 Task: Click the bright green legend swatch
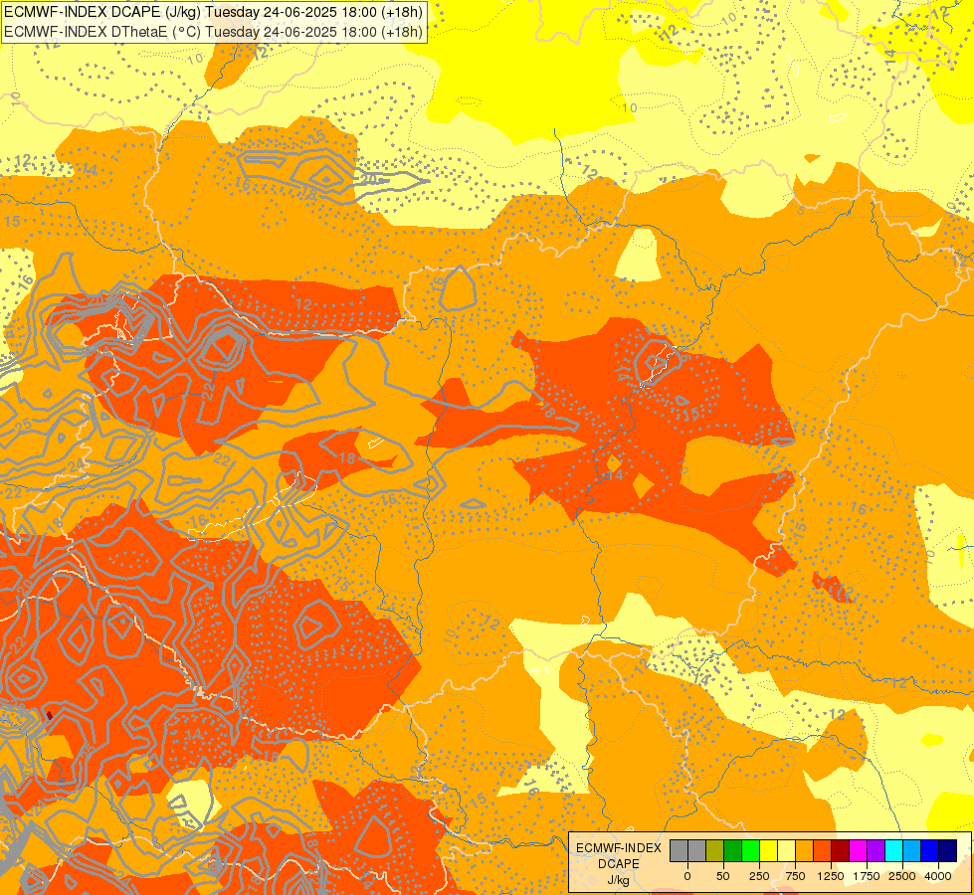750,850
